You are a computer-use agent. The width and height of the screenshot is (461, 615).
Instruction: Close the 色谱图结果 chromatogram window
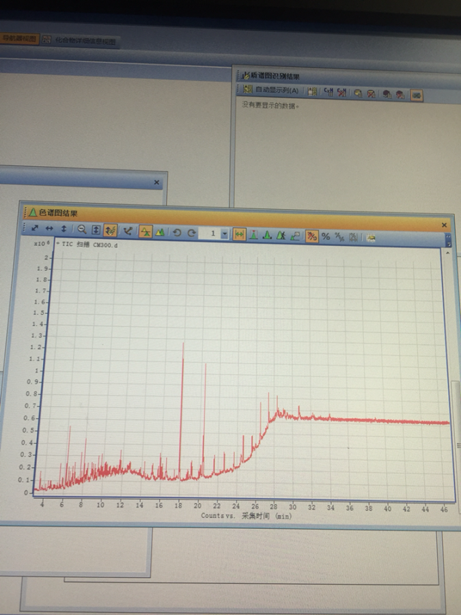point(444,225)
